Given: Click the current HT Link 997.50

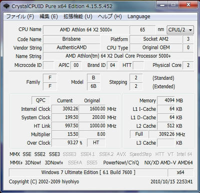Looking at the screenshot, I should coord(65,126).
